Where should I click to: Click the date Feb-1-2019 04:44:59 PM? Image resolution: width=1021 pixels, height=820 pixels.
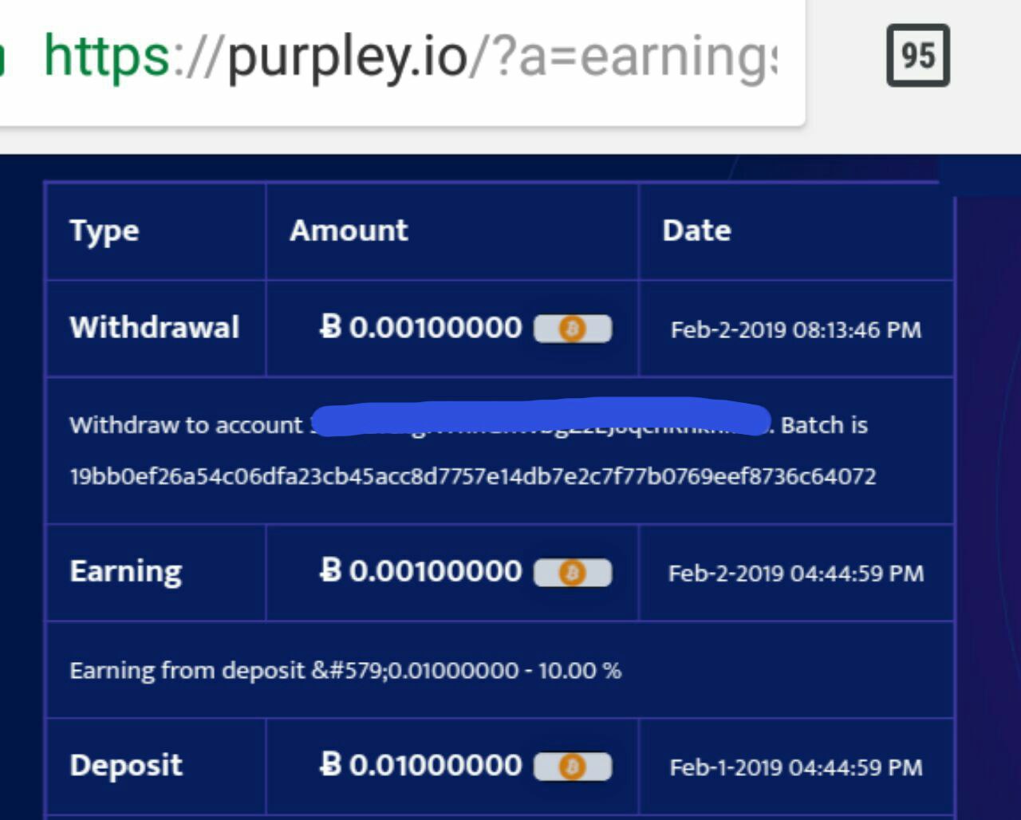click(x=796, y=767)
